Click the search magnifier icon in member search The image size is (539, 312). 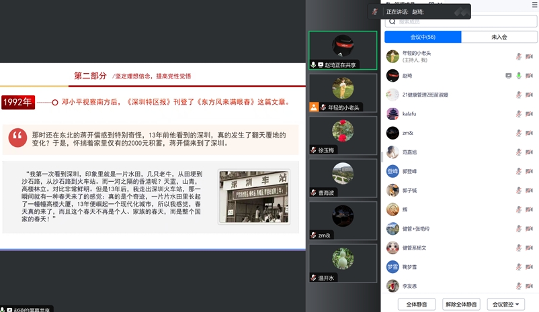pyautogui.click(x=392, y=21)
